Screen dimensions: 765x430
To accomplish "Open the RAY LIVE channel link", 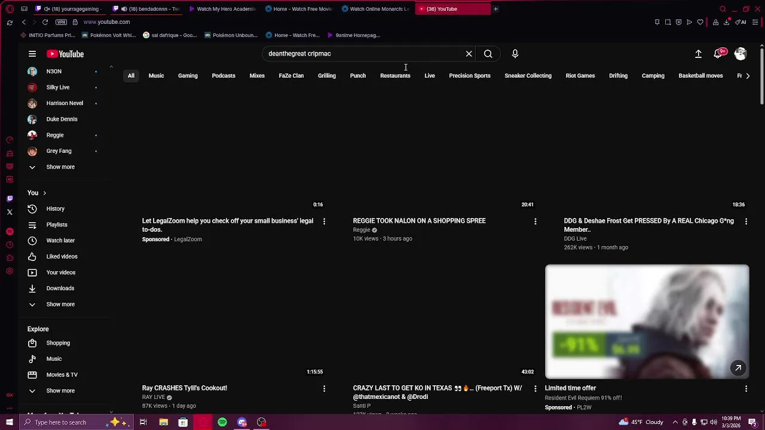I will [x=154, y=397].
